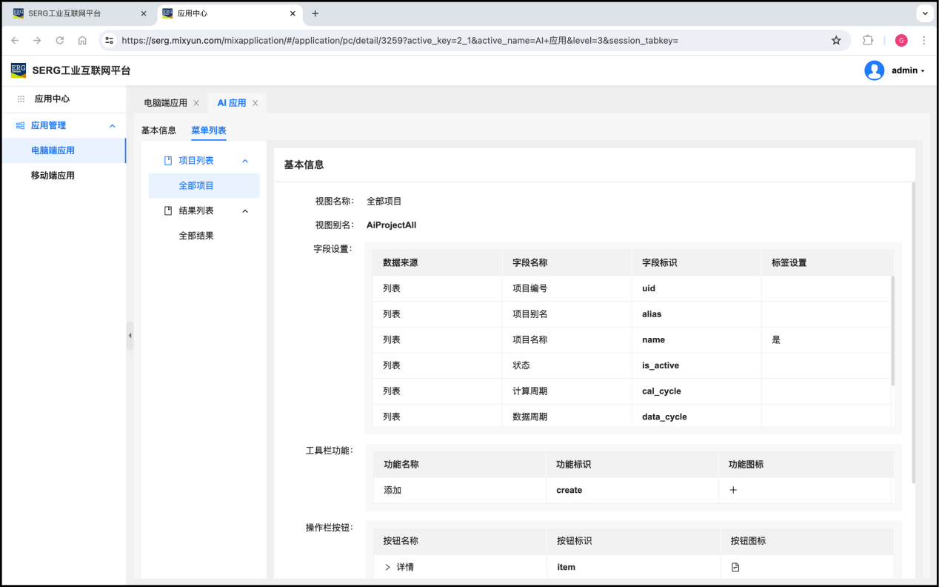The height and width of the screenshot is (587, 939).
Task: Expand the 详情 button row
Action: 387,567
